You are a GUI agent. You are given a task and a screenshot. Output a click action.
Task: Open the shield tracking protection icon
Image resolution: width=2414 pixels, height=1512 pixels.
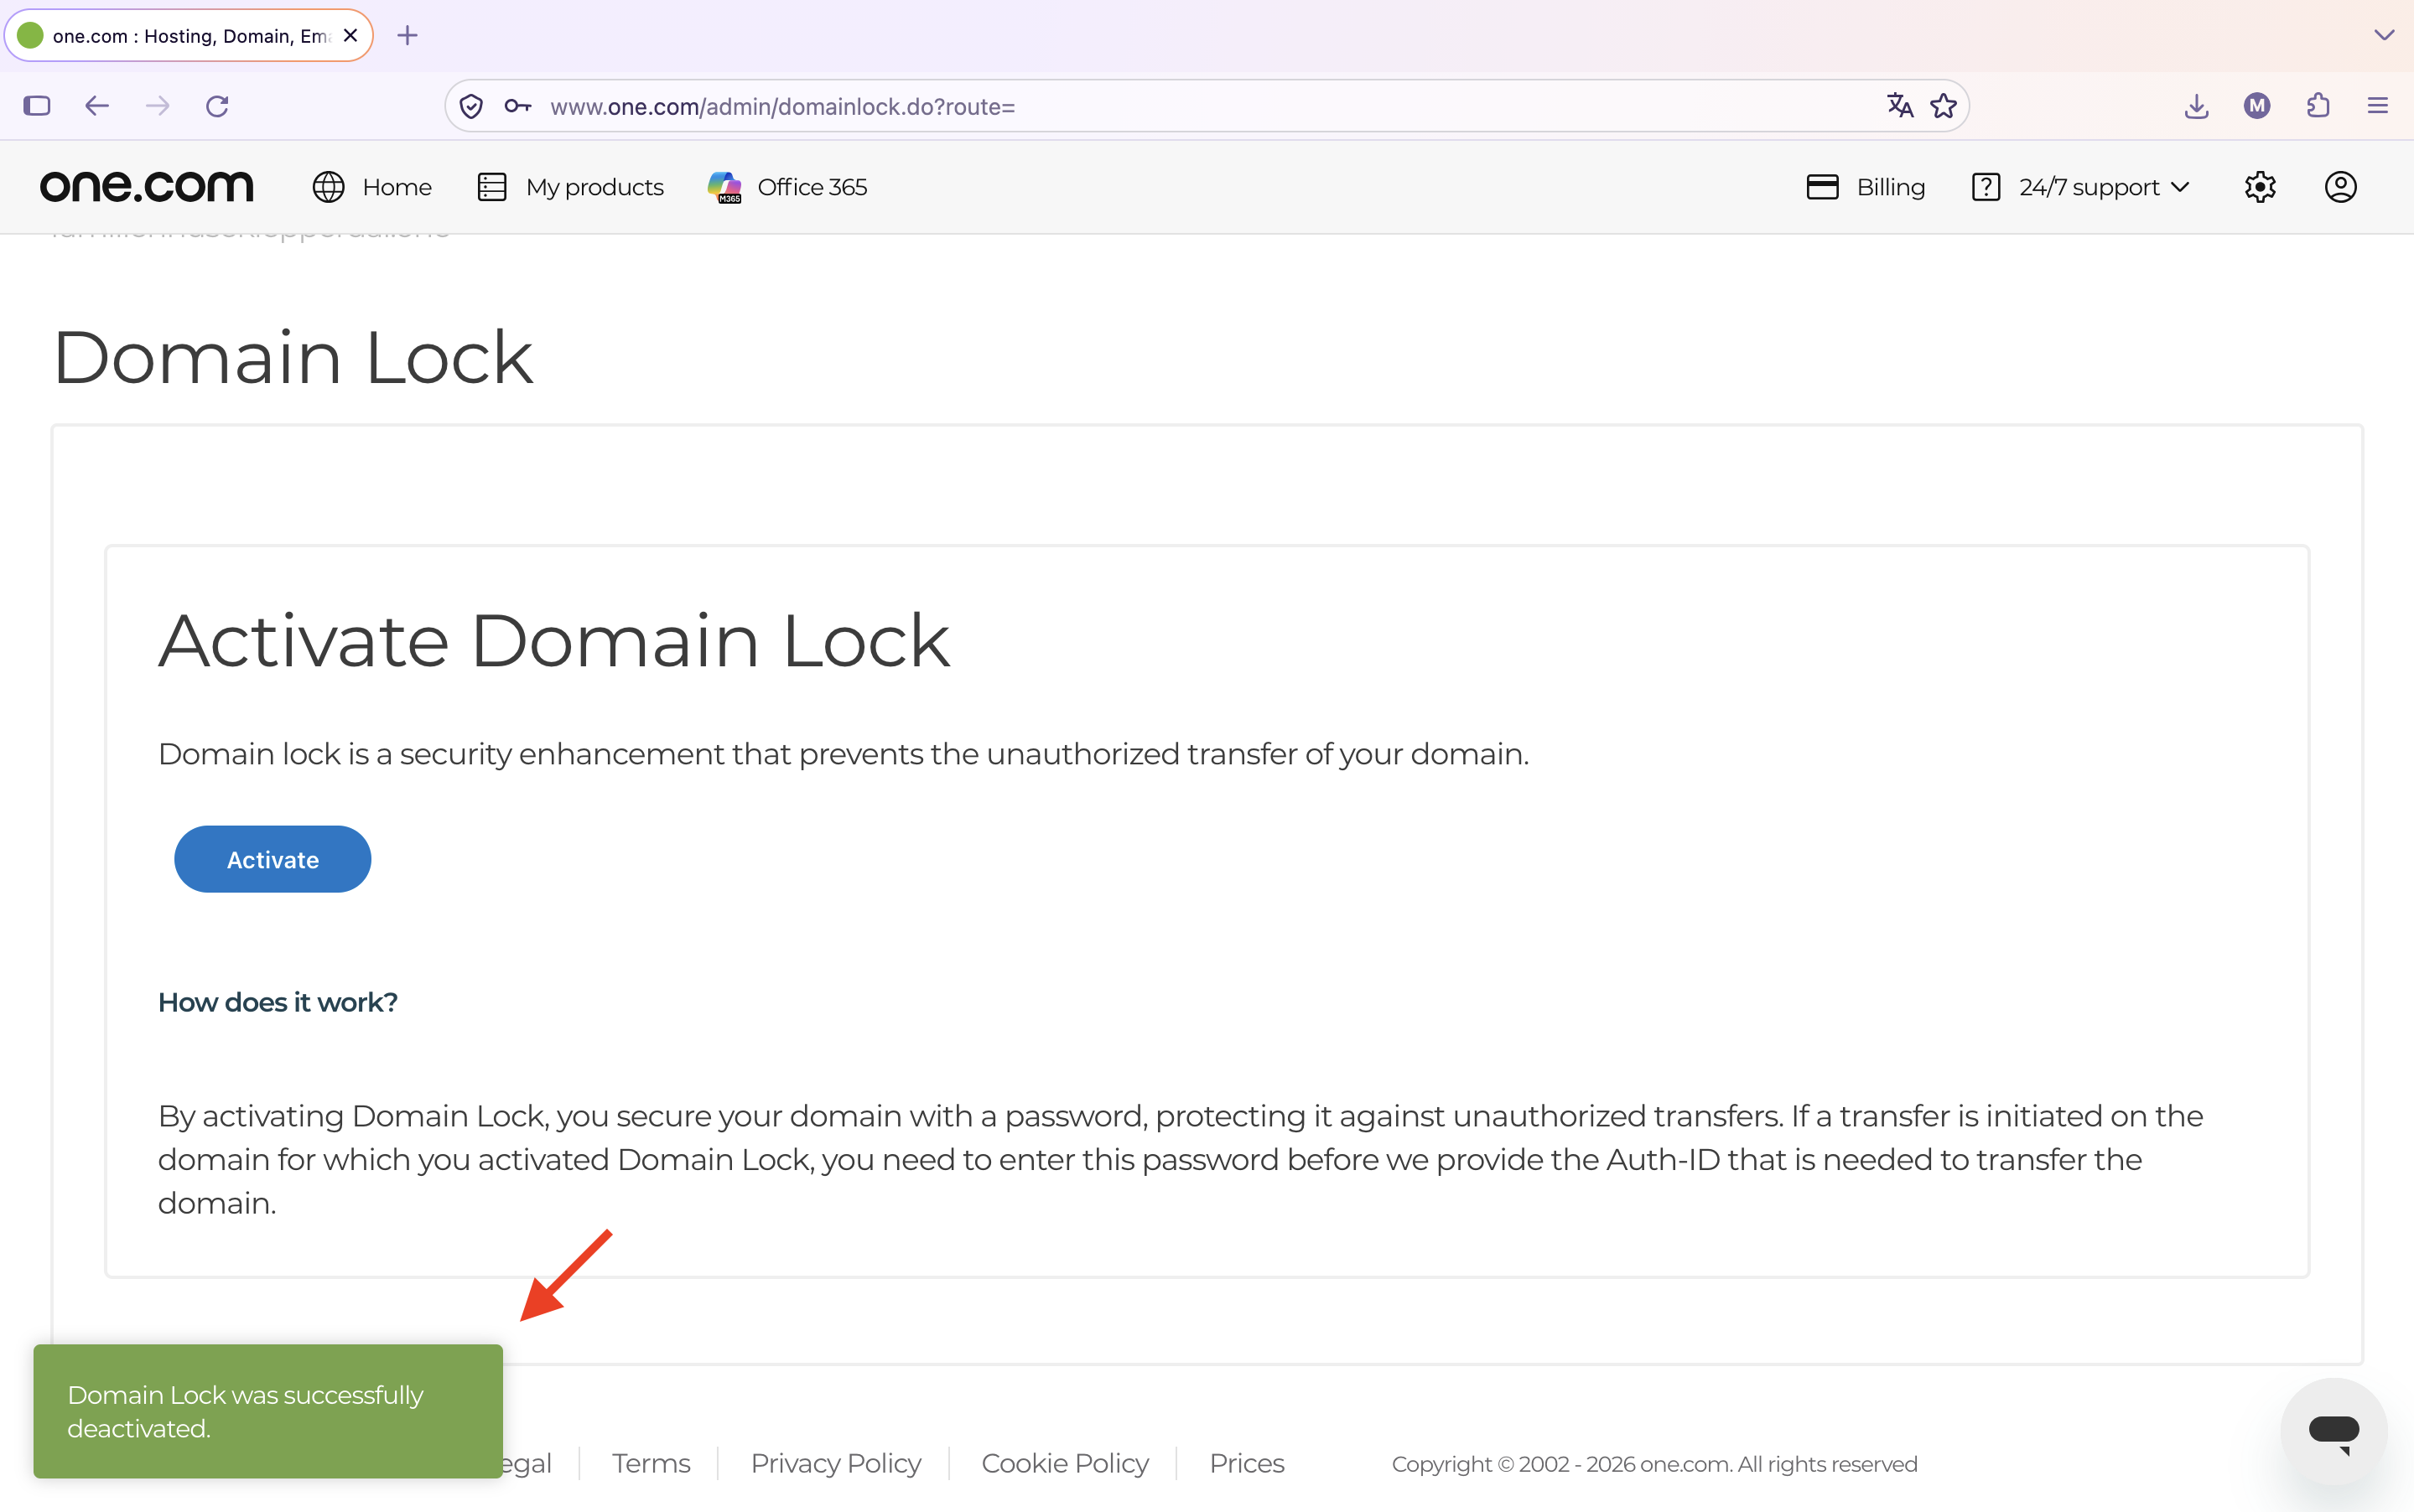coord(471,106)
